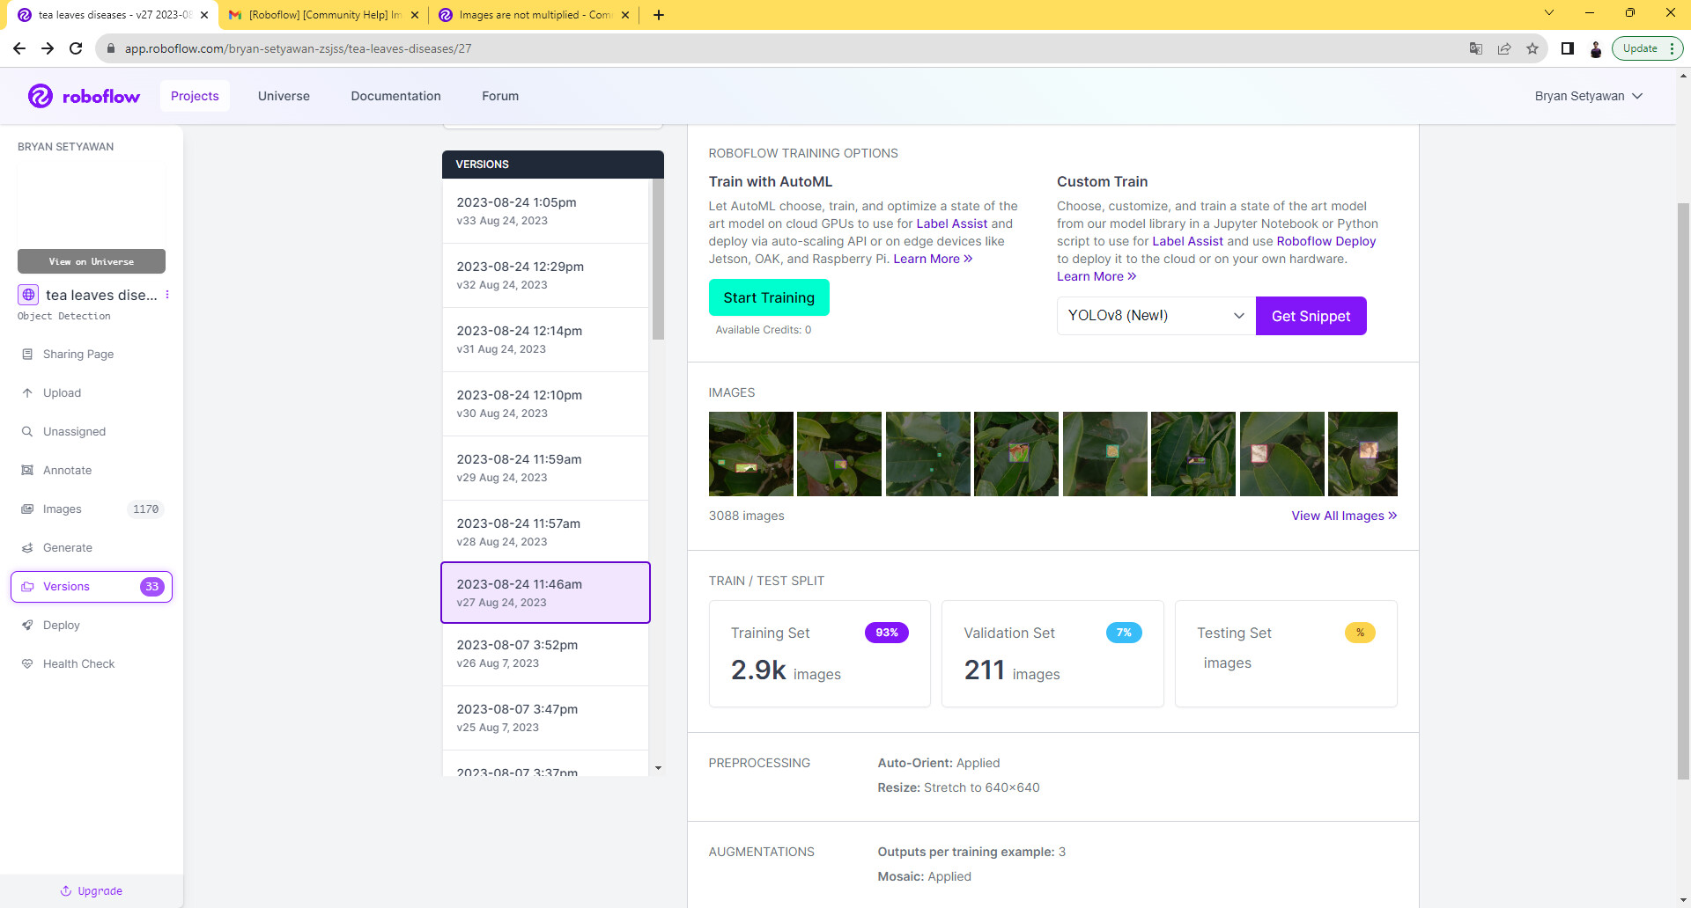Click the Get Snippet button
This screenshot has height=908, width=1691.
[1311, 316]
